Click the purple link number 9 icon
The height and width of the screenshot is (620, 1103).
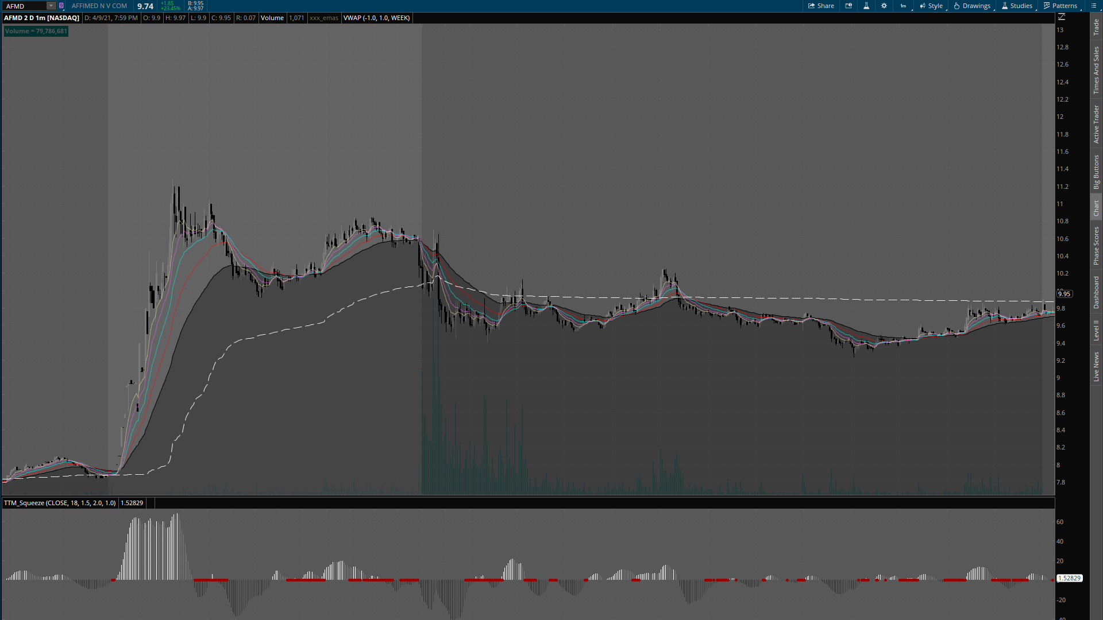pos(61,6)
